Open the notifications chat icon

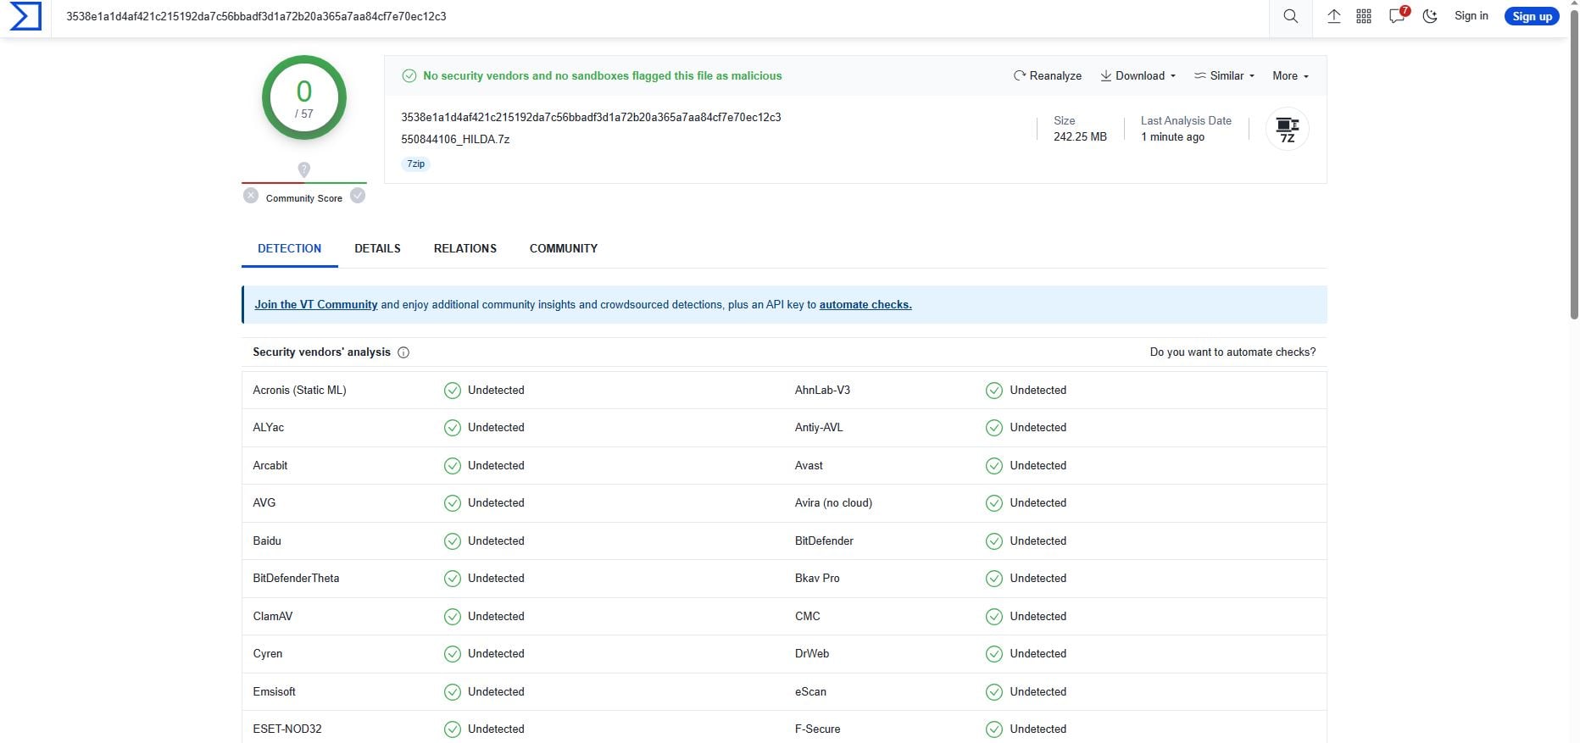(1397, 16)
